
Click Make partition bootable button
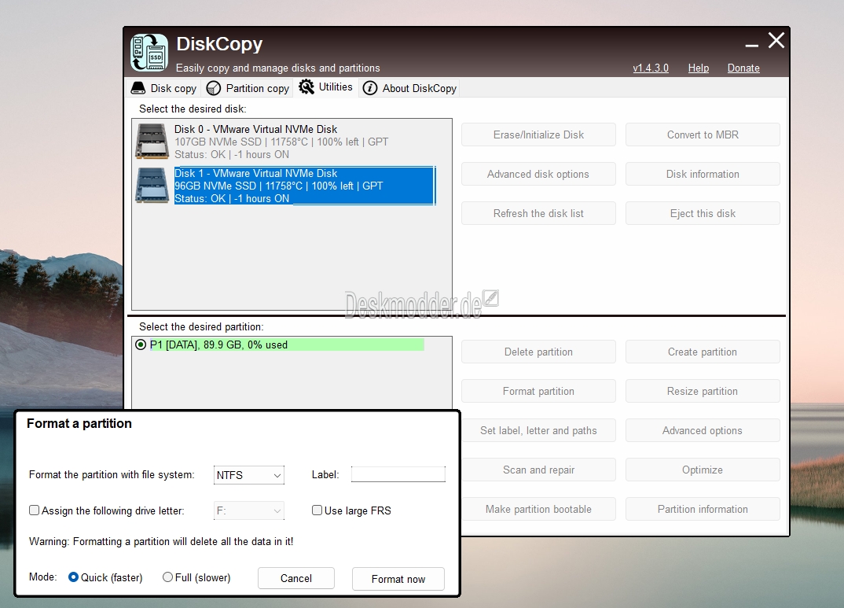(x=538, y=509)
